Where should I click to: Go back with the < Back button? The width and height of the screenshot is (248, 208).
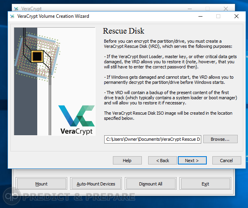pyautogui.click(x=162, y=160)
